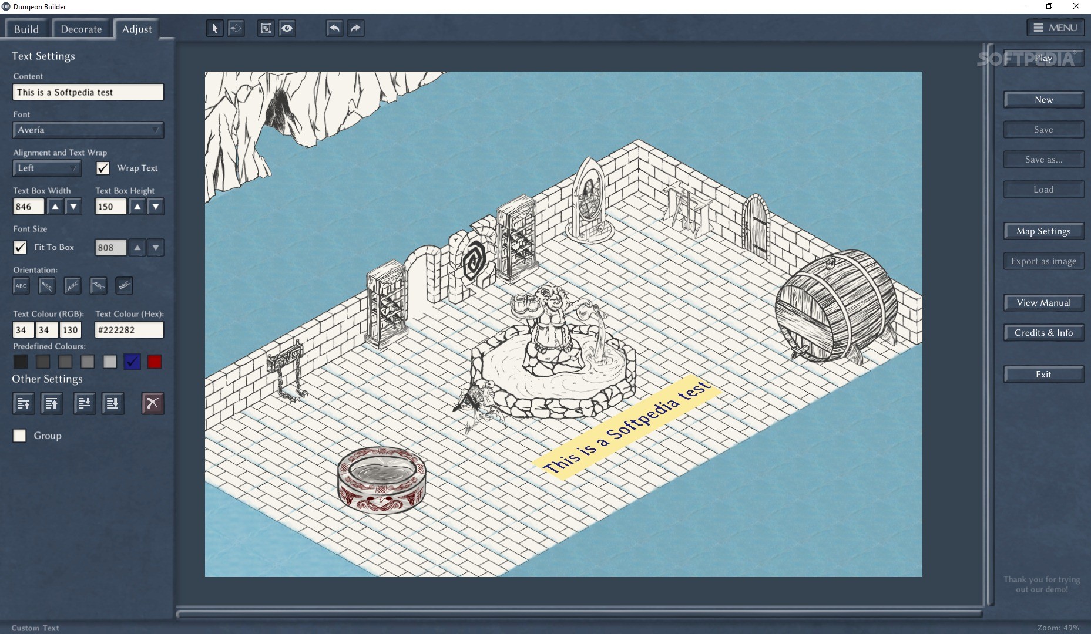Increase Font Size with up arrow

(137, 248)
